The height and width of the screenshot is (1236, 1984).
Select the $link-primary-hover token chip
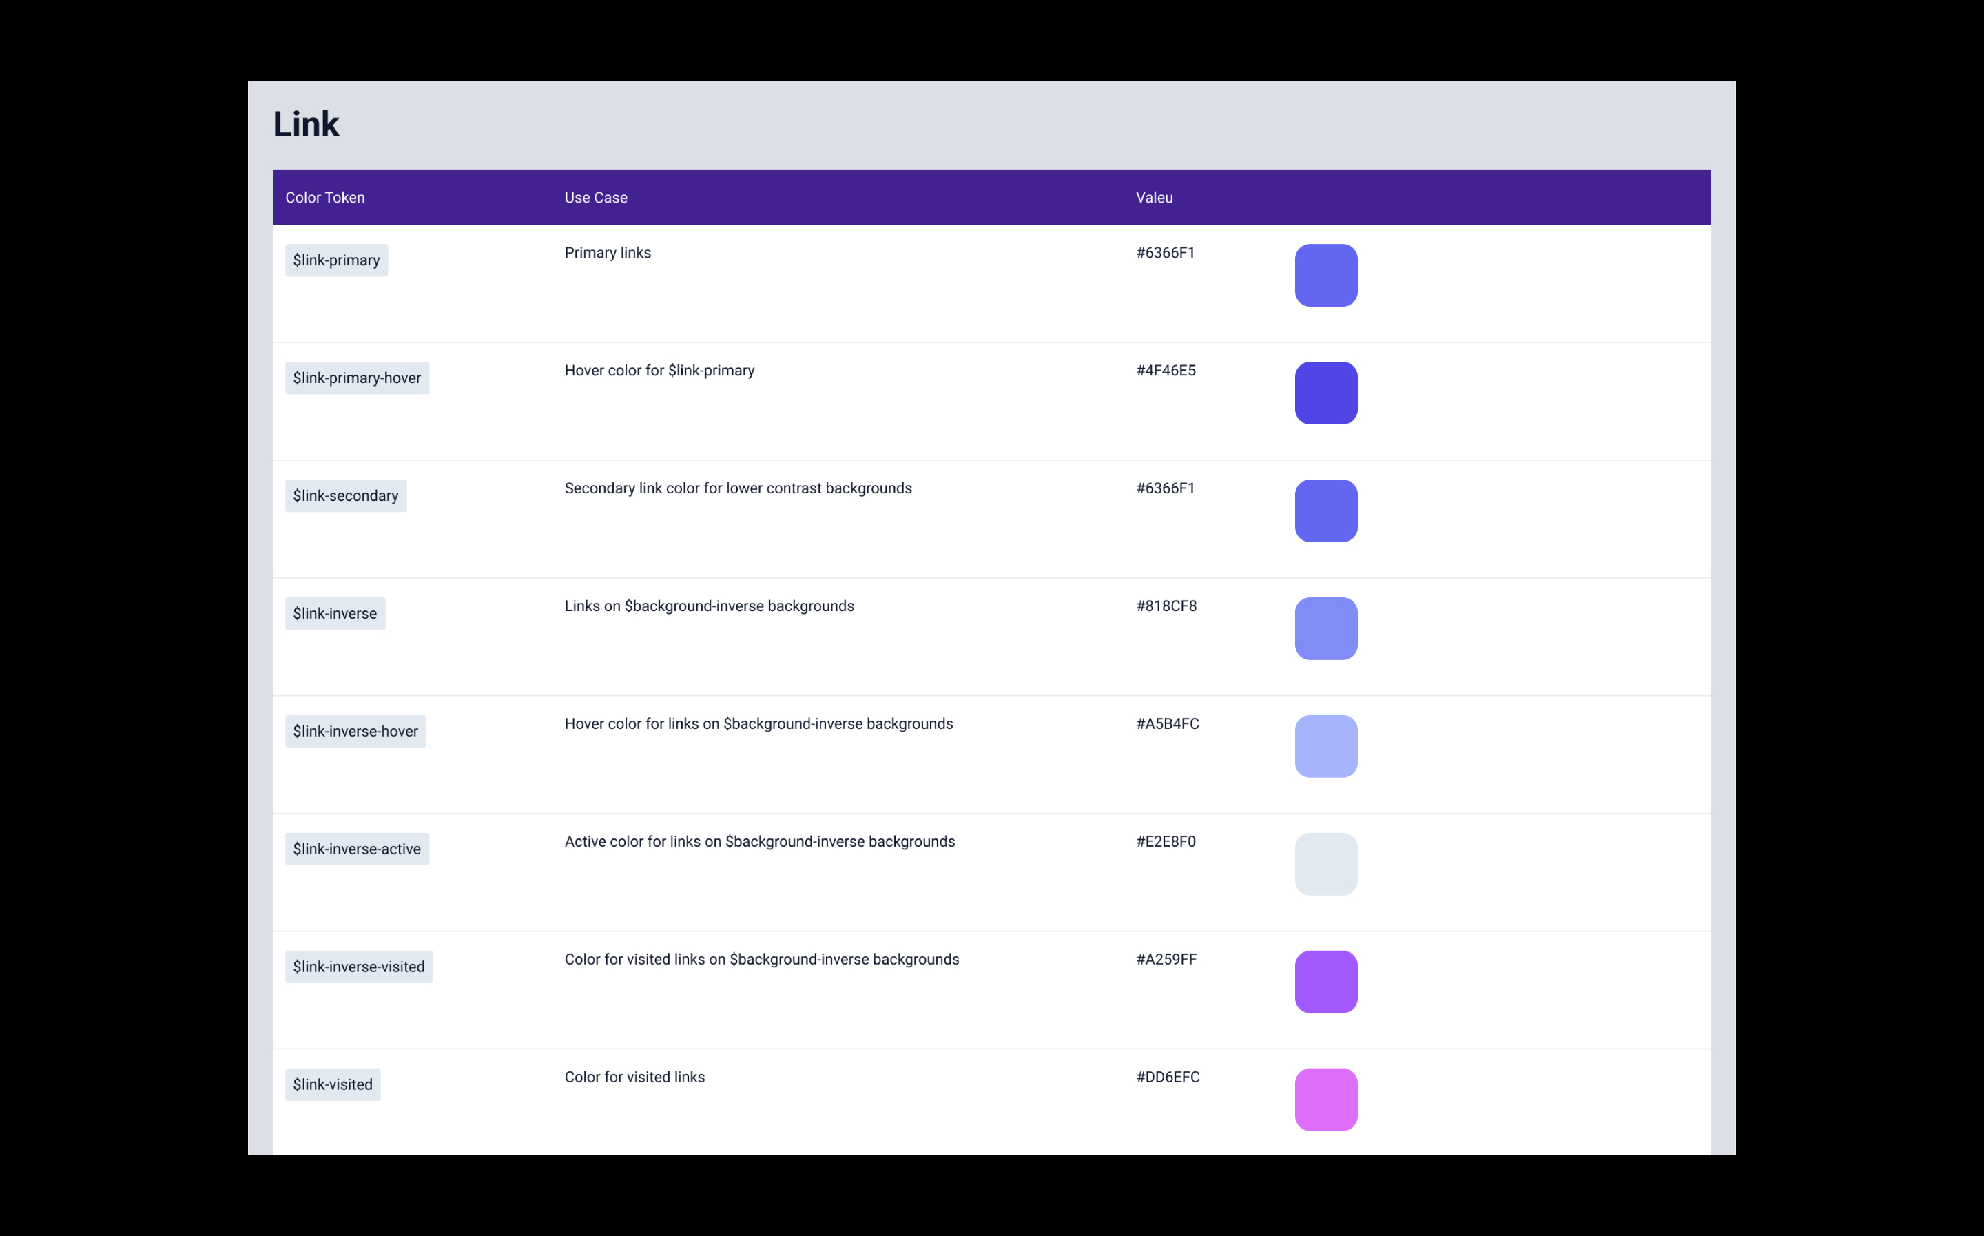pyautogui.click(x=356, y=378)
